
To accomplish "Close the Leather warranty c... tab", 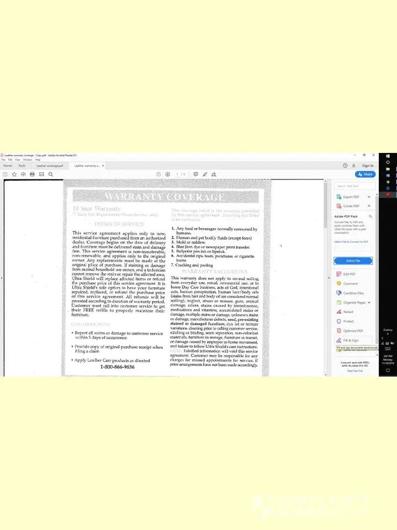I will point(103,166).
